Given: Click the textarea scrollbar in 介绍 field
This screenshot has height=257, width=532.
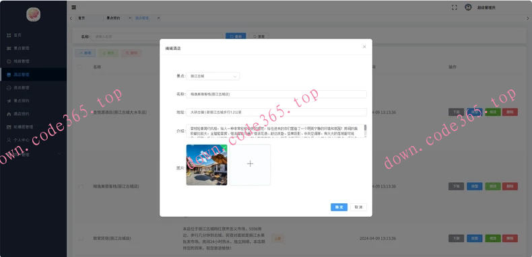Looking at the screenshot, I should tap(366, 128).
